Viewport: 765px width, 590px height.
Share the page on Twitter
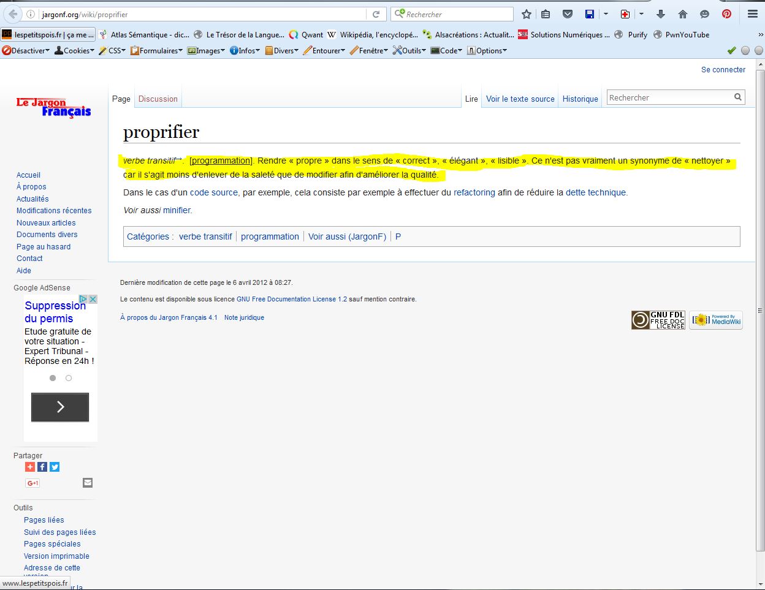point(55,467)
